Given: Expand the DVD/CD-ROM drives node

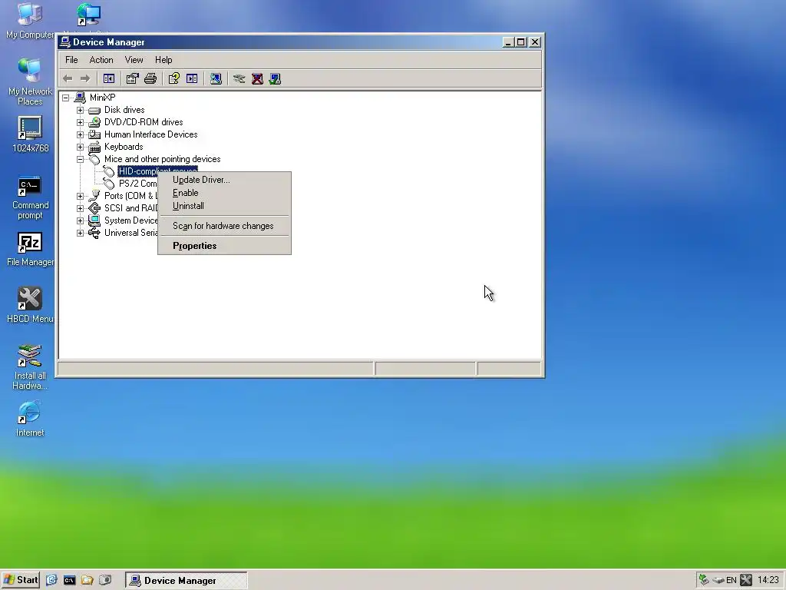Looking at the screenshot, I should click(80, 122).
